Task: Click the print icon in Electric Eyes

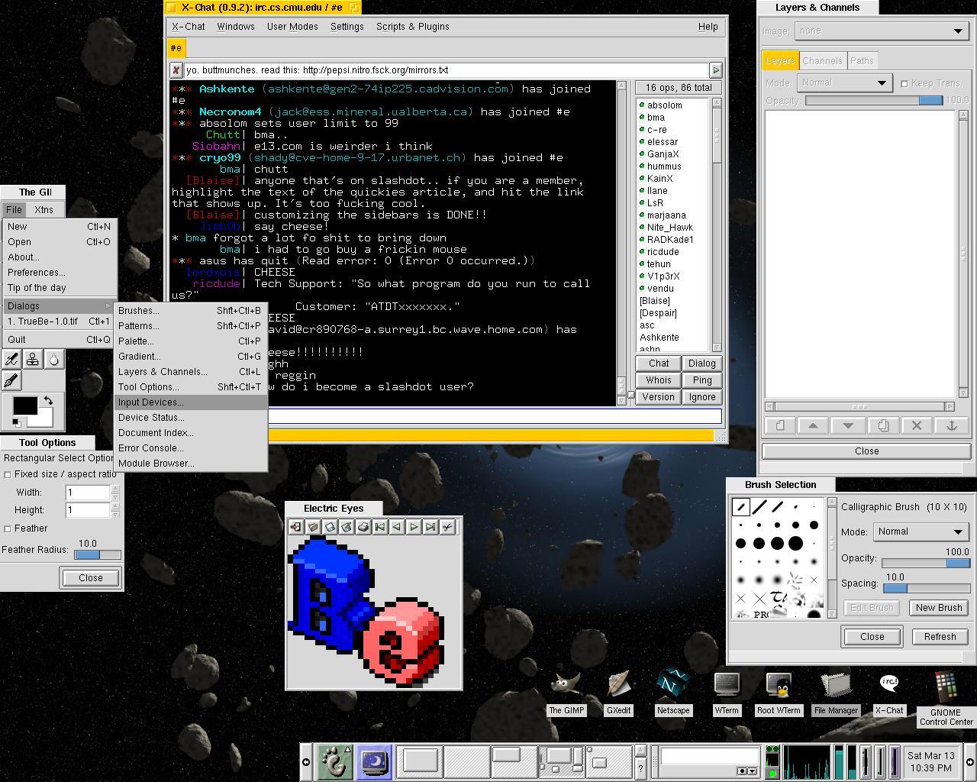Action: pyautogui.click(x=363, y=527)
